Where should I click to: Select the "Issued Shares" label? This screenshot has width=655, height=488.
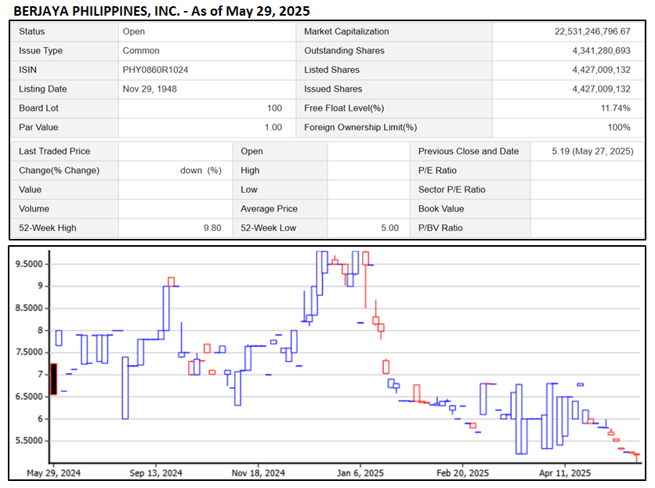click(x=333, y=89)
